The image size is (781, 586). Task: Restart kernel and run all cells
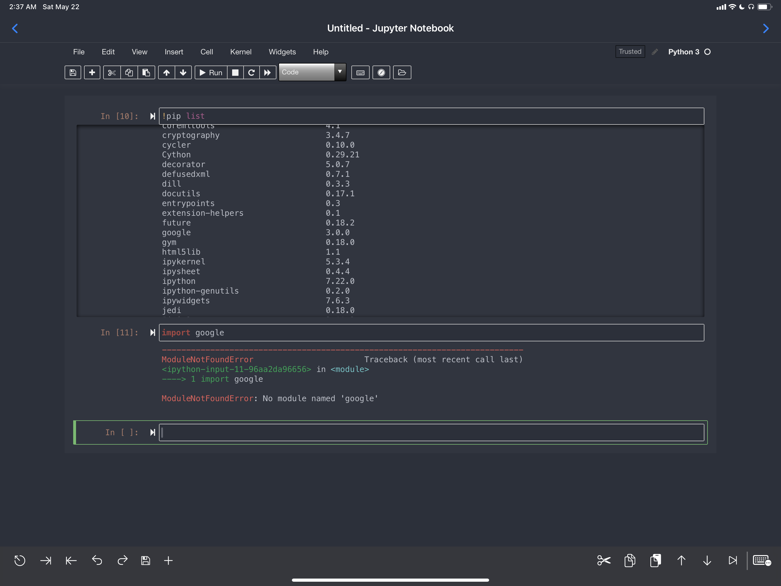[268, 72]
